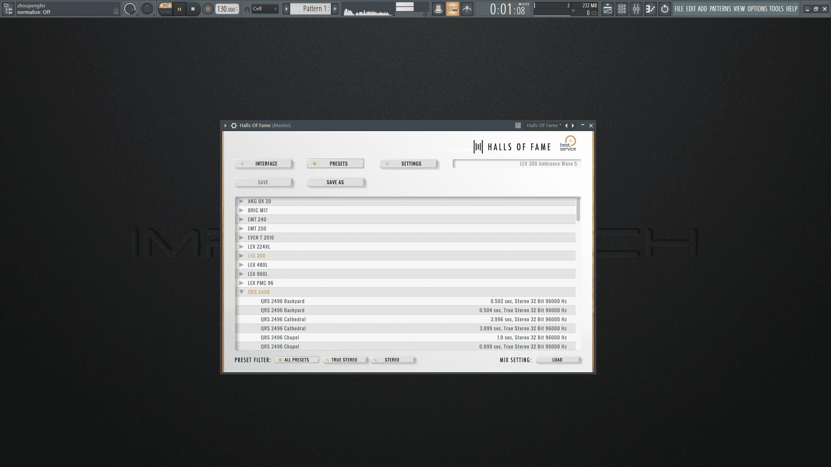Open the Playlist view icon
831x467 pixels.
point(608,9)
